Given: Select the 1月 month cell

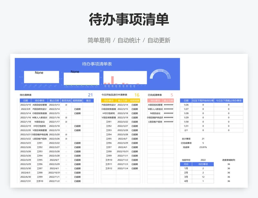Looking at the screenshot, I should coord(186,169).
